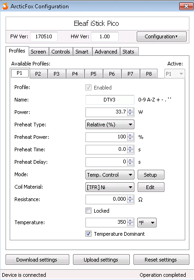Decrease Preheat Delay with down arrow
This screenshot has height=280, width=194.
tap(130, 164)
